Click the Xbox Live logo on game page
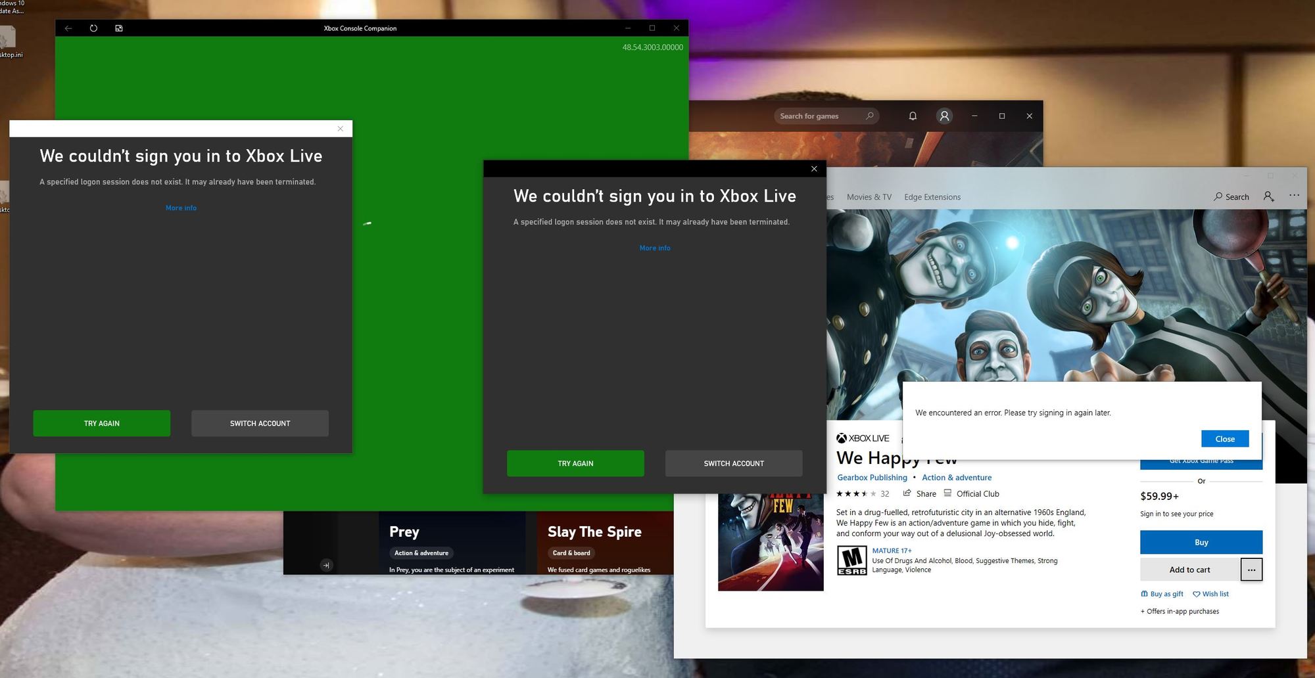The height and width of the screenshot is (678, 1315). click(x=863, y=438)
